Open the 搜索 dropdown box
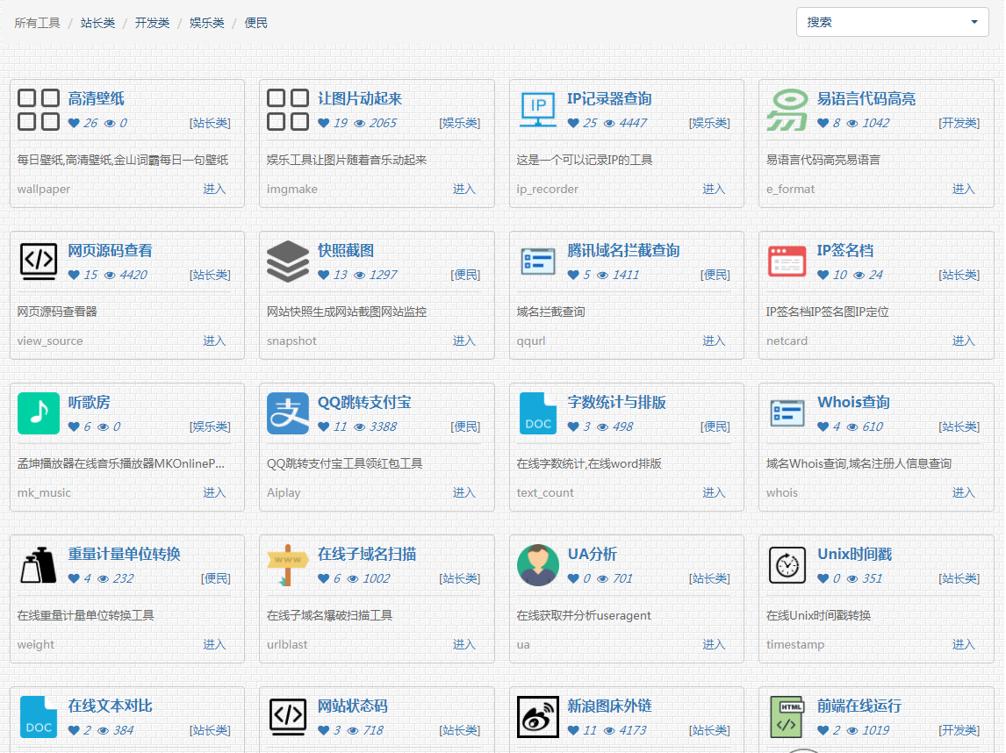This screenshot has height=753, width=1006. point(893,22)
